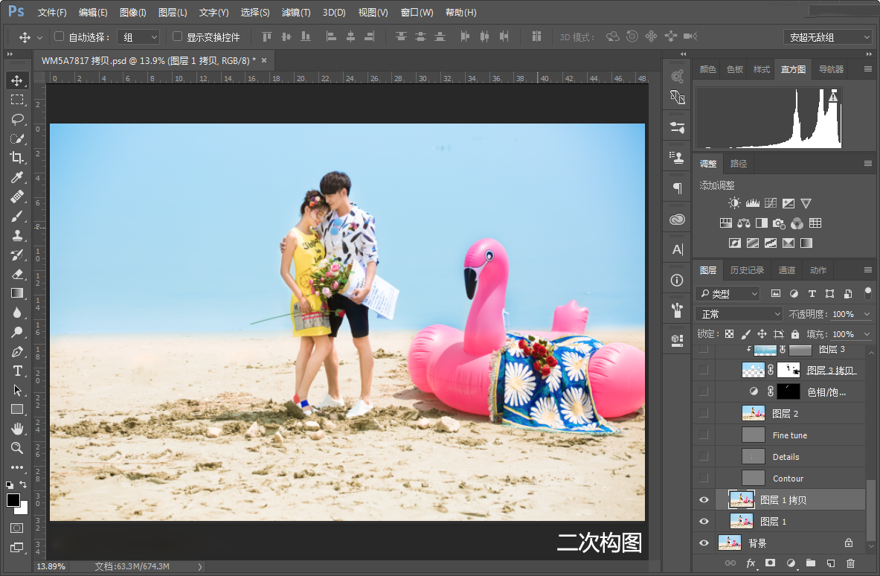The width and height of the screenshot is (880, 576).
Task: Select the Brush tool
Action: click(17, 216)
